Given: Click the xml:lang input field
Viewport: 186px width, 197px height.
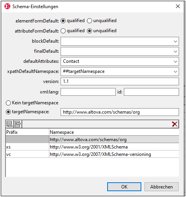Looking at the screenshot, I should point(88,92).
